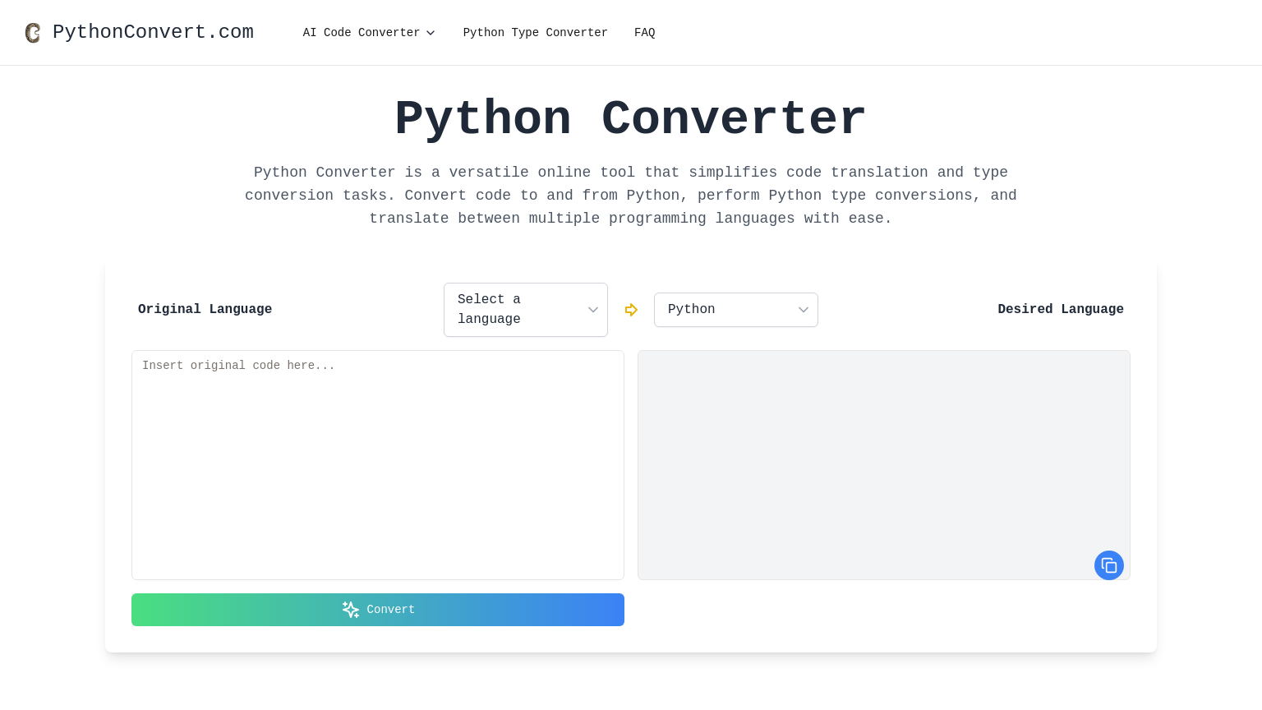The height and width of the screenshot is (710, 1262).
Task: Open the Select a language dropdown
Action: click(526, 310)
